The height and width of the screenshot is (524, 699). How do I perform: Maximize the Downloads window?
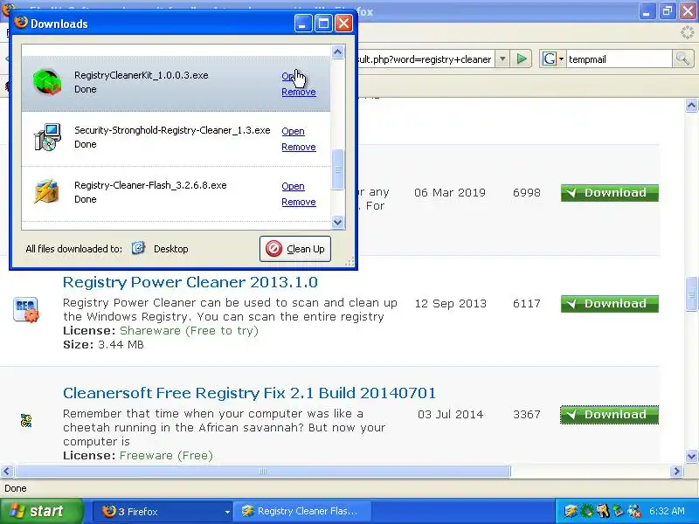[x=323, y=24]
